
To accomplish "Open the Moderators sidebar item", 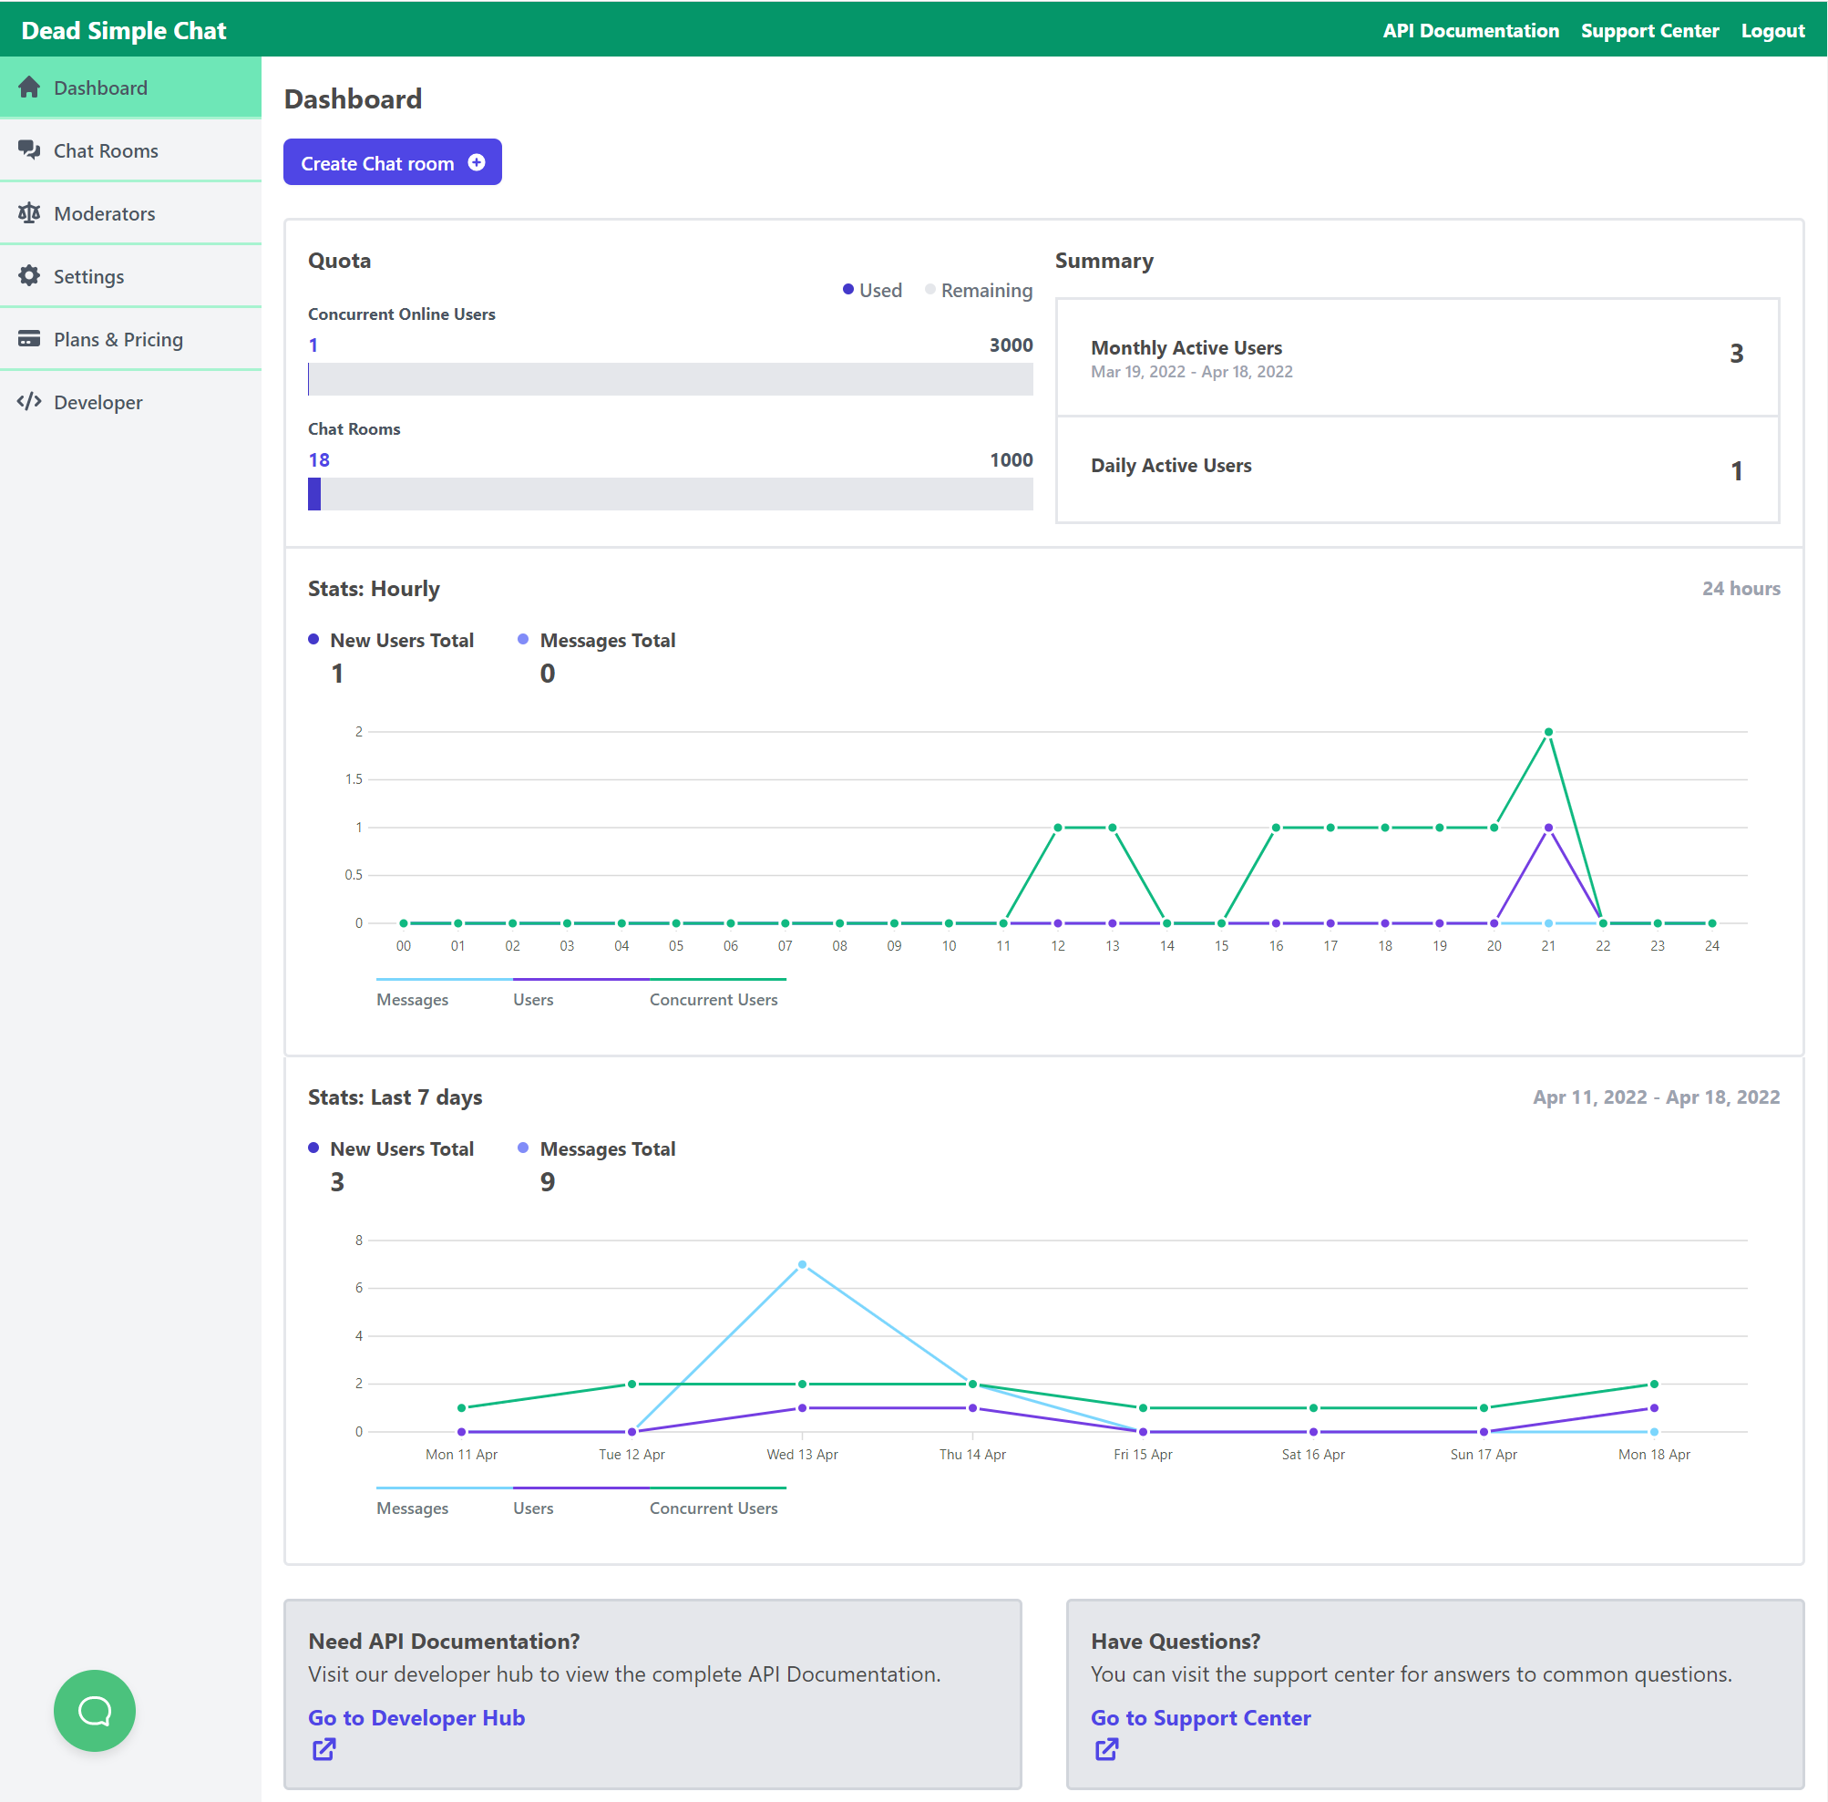I will click(x=104, y=214).
